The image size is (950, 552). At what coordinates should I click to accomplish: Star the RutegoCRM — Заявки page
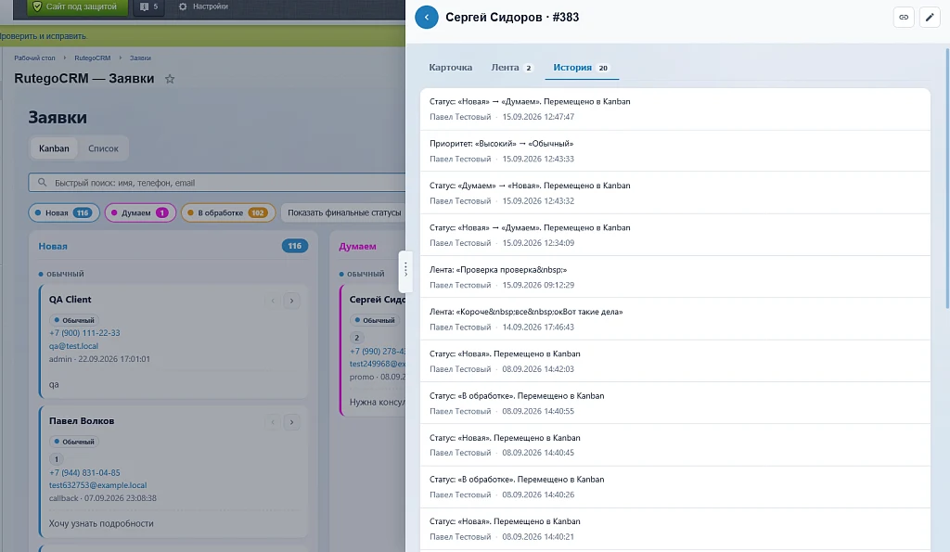click(x=170, y=79)
